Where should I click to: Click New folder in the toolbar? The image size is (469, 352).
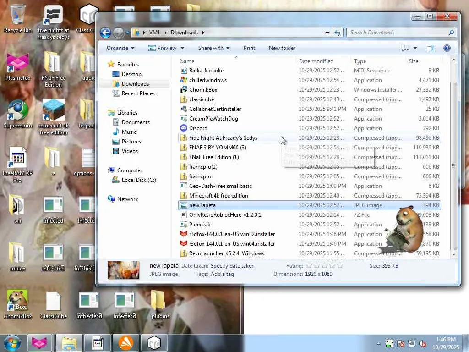[x=282, y=48]
